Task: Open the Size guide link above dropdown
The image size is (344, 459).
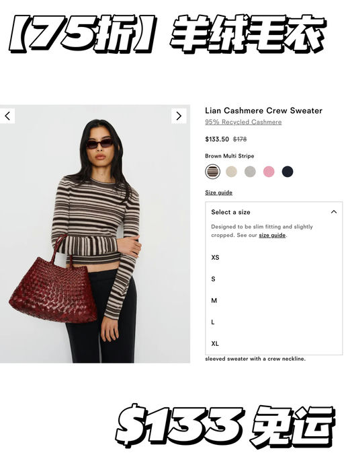Action: [x=218, y=192]
